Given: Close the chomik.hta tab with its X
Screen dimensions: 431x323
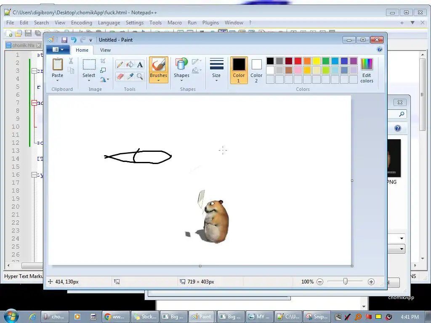Looking at the screenshot, I should click(x=39, y=45).
